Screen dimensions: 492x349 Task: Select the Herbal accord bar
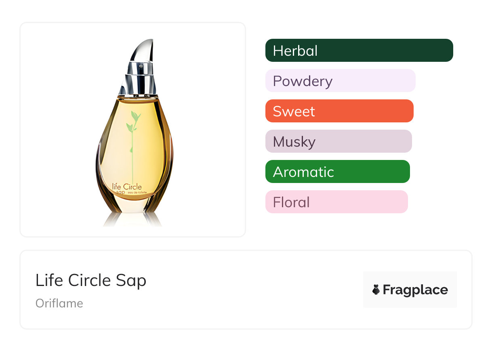point(359,50)
